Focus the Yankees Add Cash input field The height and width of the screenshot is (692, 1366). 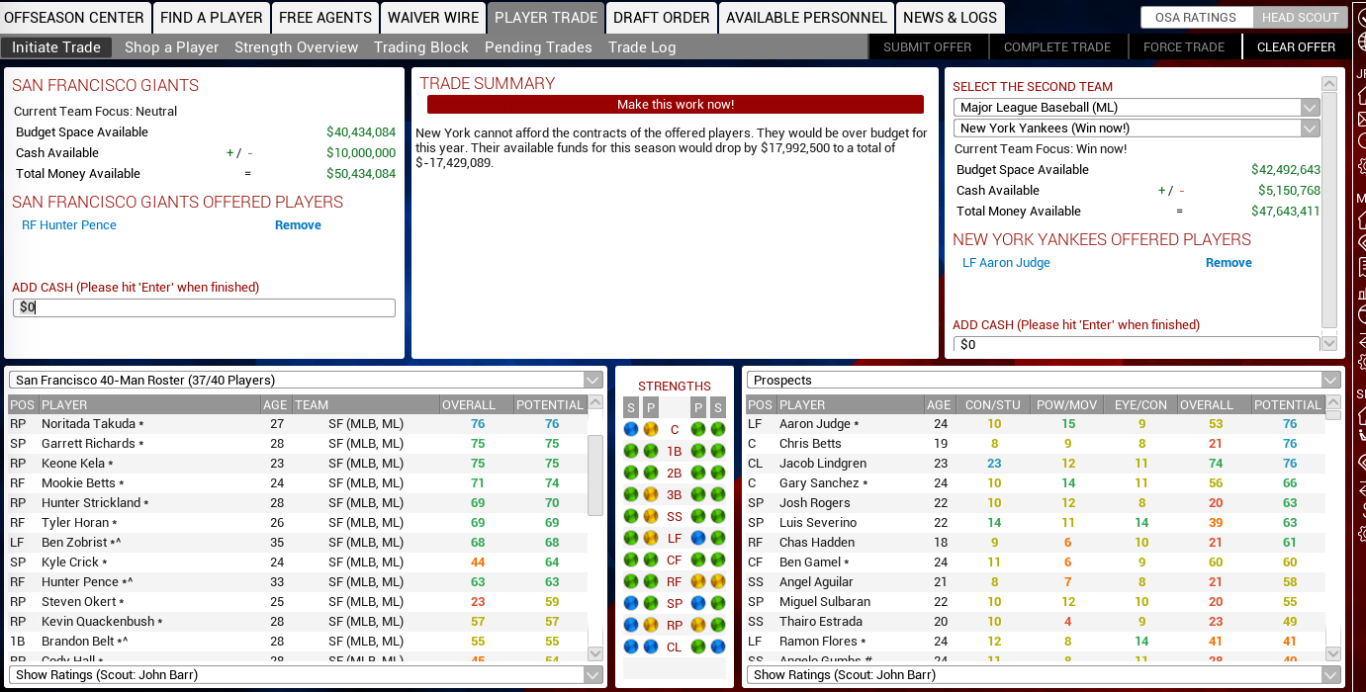pyautogui.click(x=1137, y=345)
